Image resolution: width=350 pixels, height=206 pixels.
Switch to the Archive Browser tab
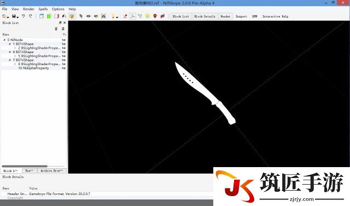(x=51, y=170)
